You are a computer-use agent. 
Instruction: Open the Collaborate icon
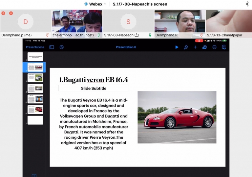(x=205, y=47)
